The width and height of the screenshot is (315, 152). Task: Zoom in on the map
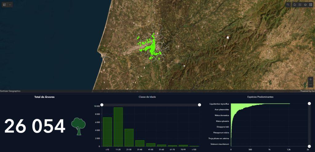(310, 79)
